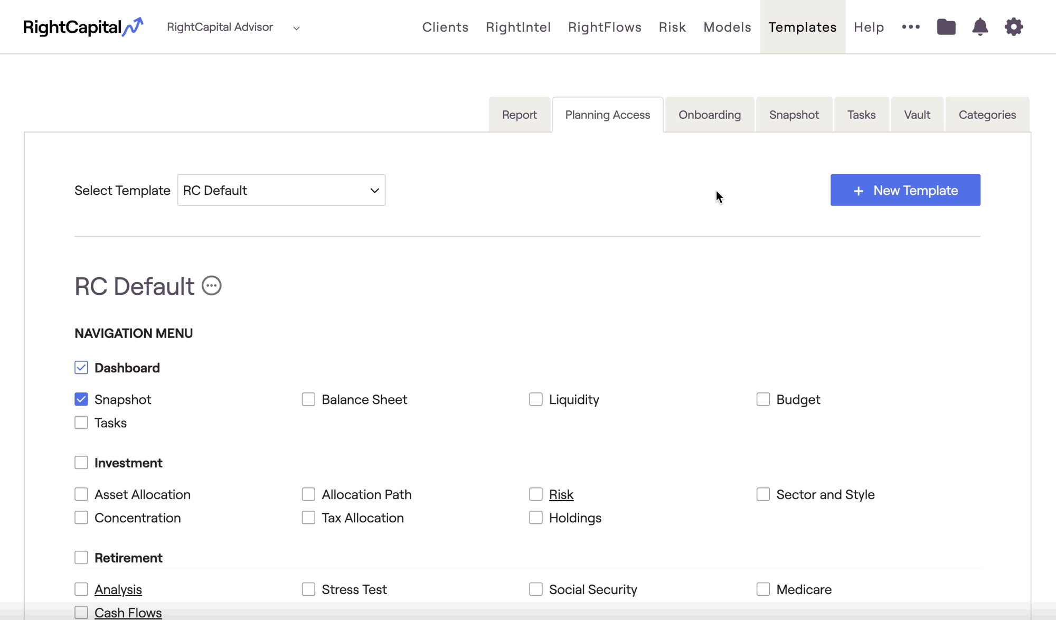This screenshot has height=620, width=1056.
Task: Open settings gear icon
Action: pos(1014,27)
